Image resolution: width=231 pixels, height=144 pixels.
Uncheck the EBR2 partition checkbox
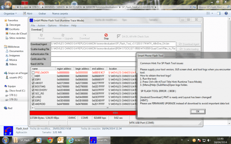coord(33,101)
